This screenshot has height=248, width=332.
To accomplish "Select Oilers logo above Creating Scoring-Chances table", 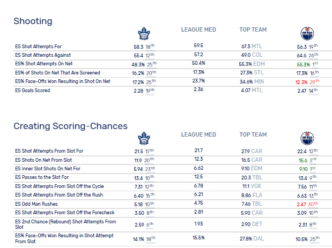I will (307, 139).
